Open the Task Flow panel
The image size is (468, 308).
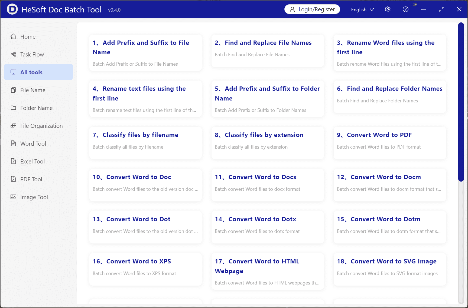32,54
